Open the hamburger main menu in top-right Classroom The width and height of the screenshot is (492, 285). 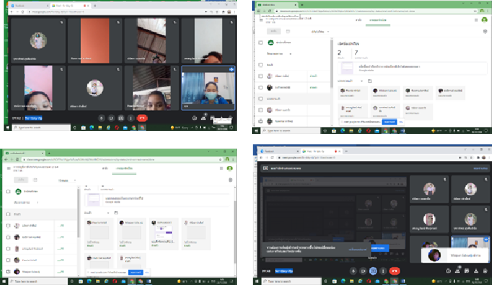tap(261, 20)
